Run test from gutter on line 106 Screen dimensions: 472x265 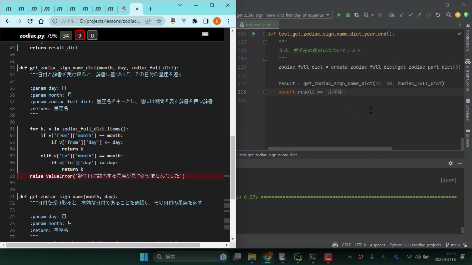tap(254, 34)
